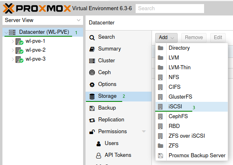Image resolution: width=233 pixels, height=165 pixels.
Task: Open the Options panel
Action: pos(119,84)
